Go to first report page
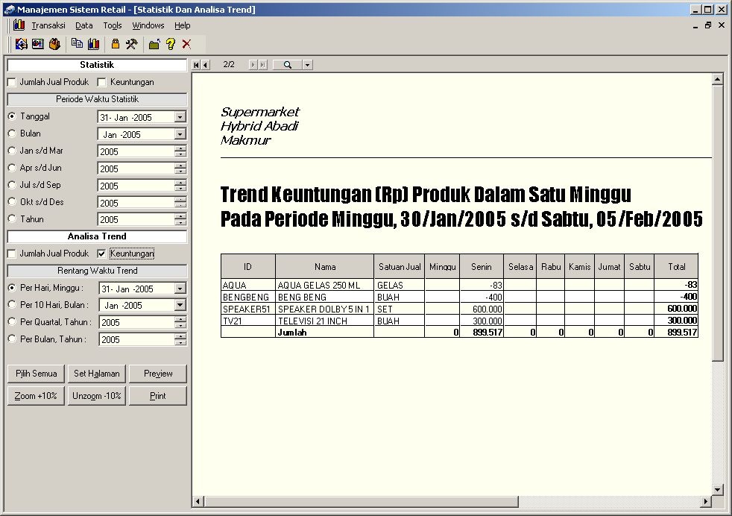This screenshot has height=516, width=732. pyautogui.click(x=196, y=65)
